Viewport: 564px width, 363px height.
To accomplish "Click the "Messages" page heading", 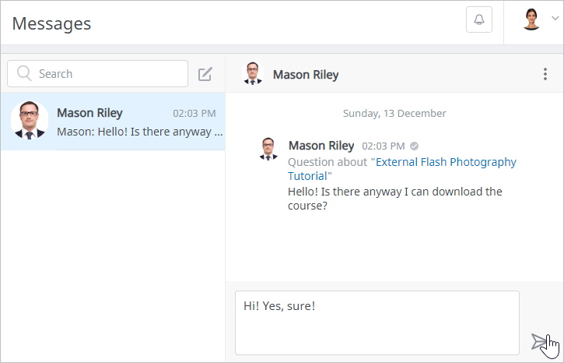I will [x=51, y=23].
